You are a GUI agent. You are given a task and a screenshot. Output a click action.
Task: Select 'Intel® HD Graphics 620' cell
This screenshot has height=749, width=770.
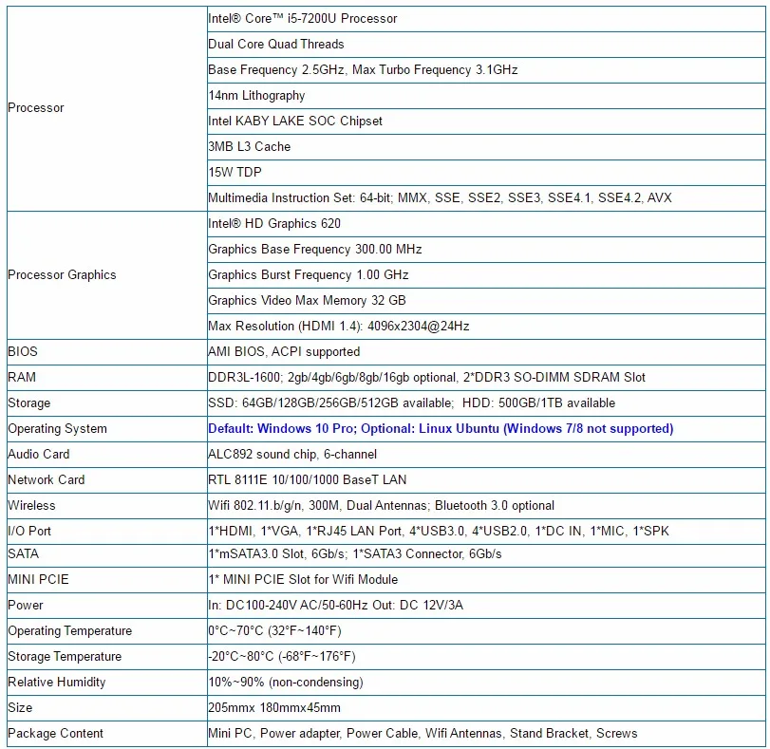[486, 223]
